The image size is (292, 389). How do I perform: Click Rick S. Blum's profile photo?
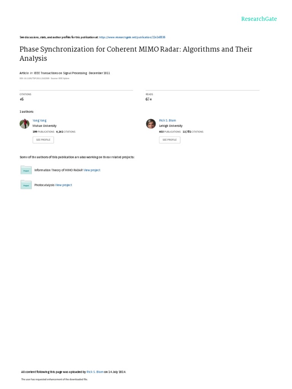[x=151, y=123]
